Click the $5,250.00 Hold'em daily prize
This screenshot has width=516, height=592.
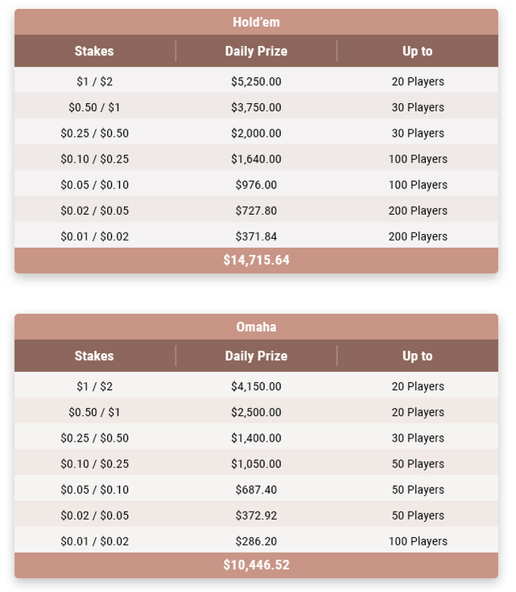pos(256,81)
